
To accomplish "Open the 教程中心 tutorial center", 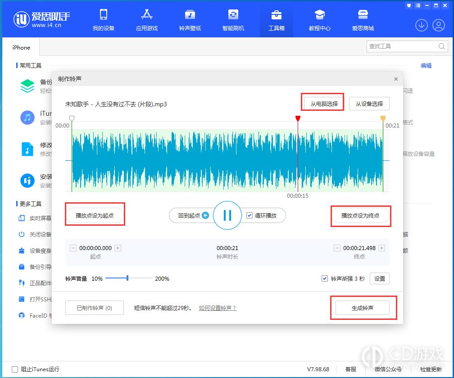I will (x=319, y=20).
